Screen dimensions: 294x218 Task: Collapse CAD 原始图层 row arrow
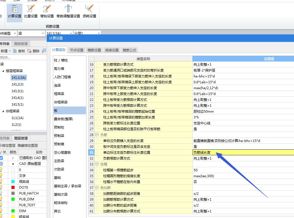(13, 164)
